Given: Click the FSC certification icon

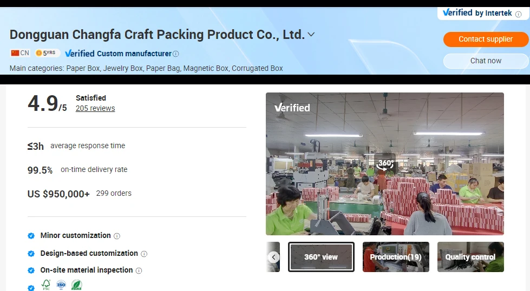Looking at the screenshot, I should tap(46, 285).
